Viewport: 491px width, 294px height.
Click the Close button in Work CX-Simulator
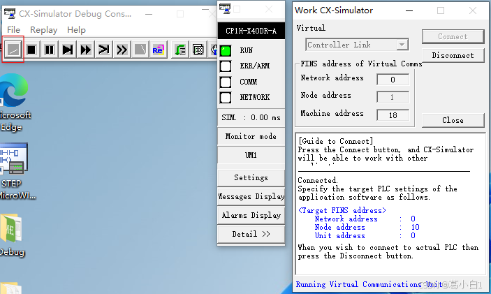tap(453, 120)
